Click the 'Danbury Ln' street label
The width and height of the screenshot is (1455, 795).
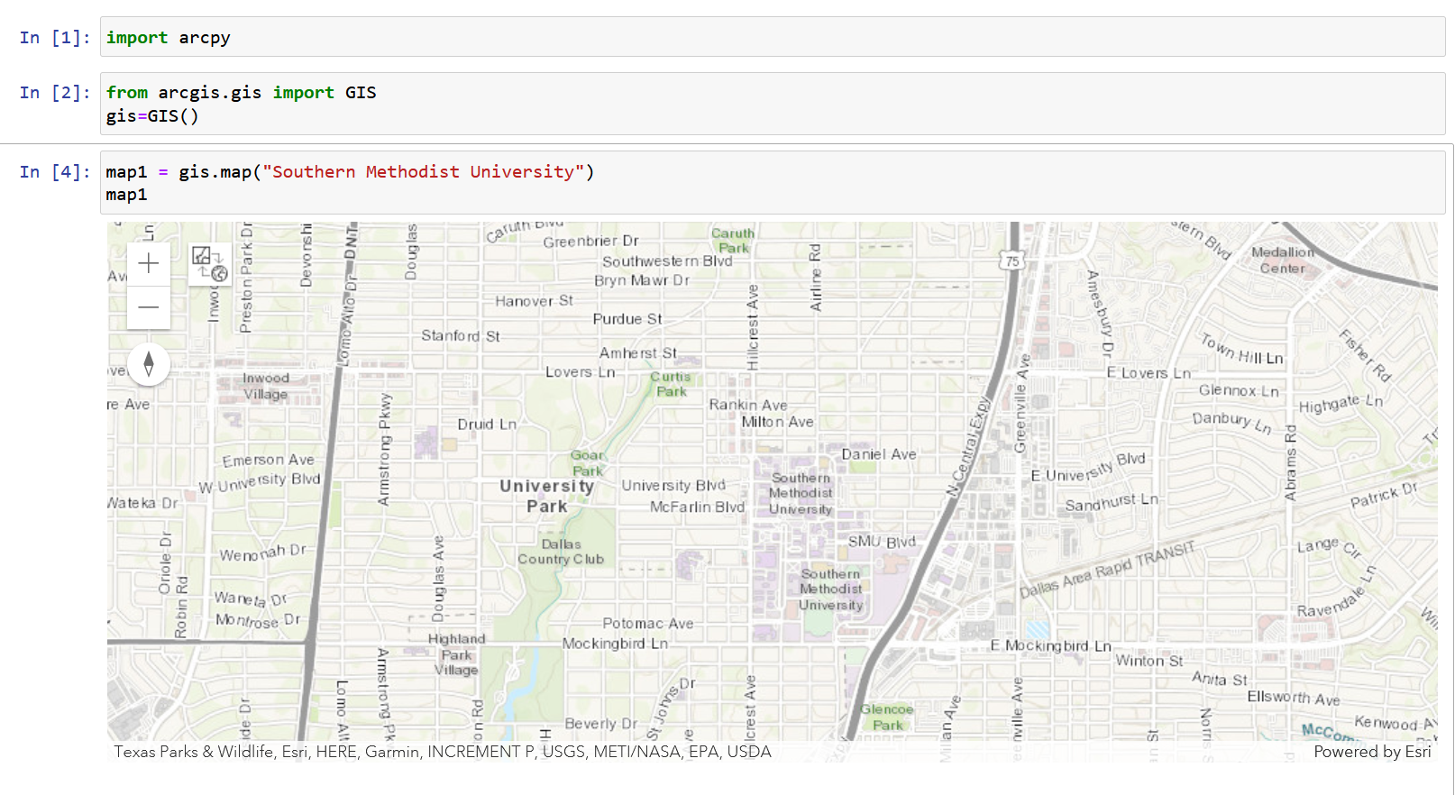[1231, 422]
